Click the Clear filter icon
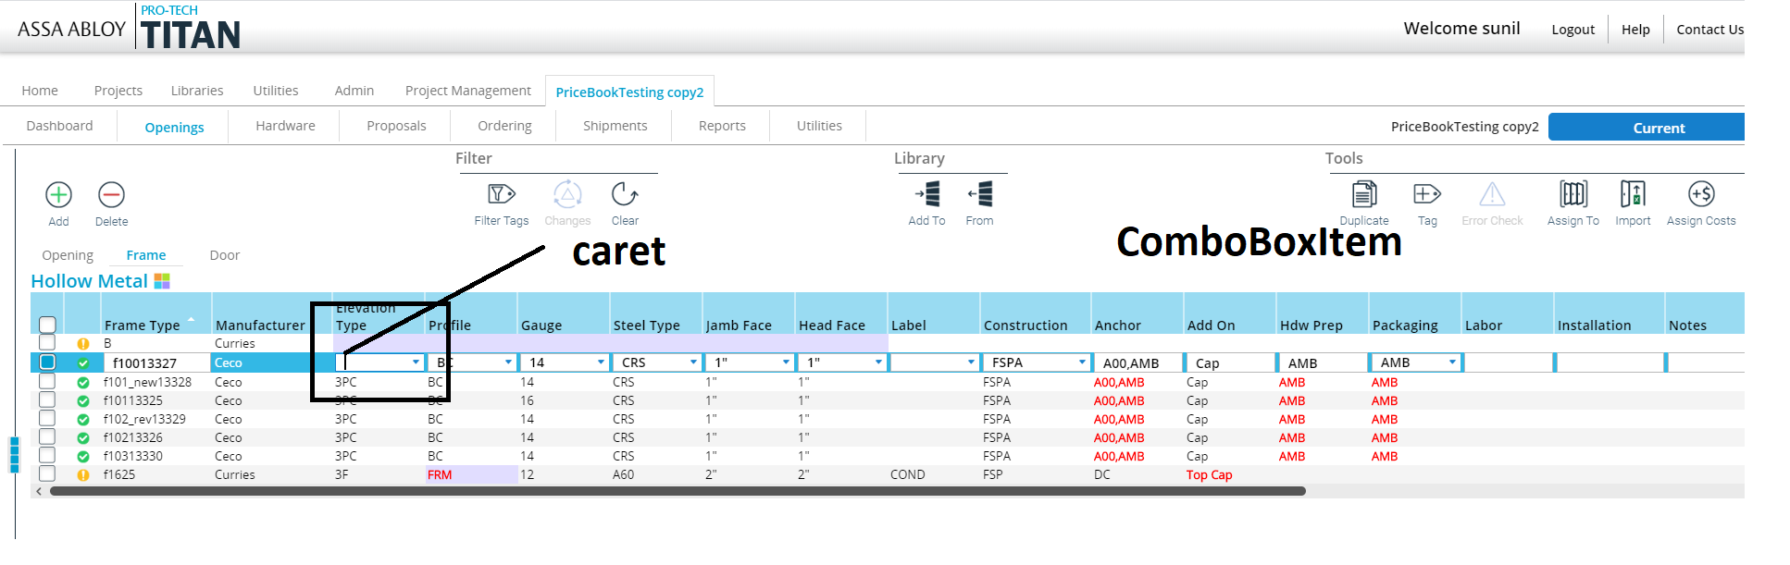This screenshot has width=1790, height=565. coord(625,194)
